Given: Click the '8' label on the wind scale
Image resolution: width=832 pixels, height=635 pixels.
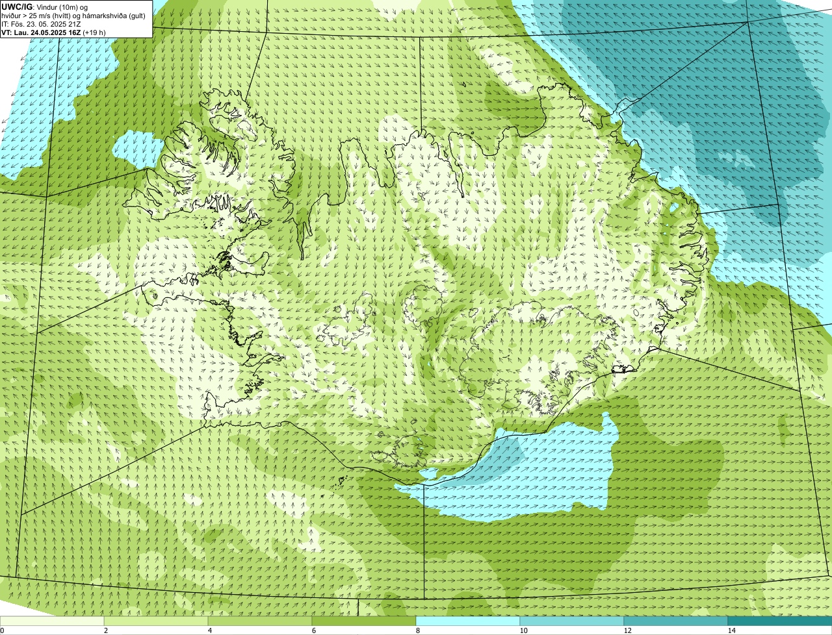Looking at the screenshot, I should [417, 630].
